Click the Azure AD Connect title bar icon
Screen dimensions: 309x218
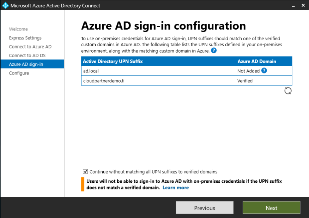pos(5,6)
